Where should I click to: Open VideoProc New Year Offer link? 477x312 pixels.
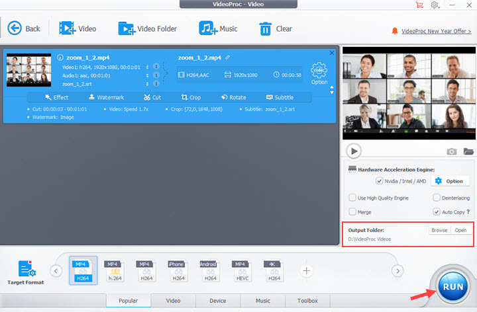tap(436, 31)
